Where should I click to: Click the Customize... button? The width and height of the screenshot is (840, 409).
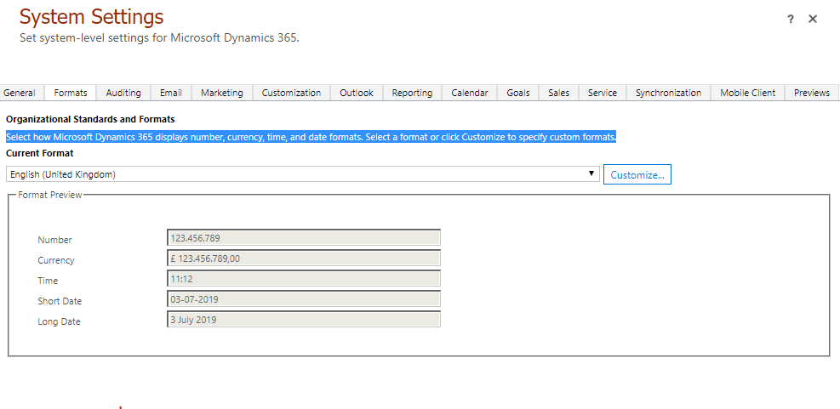coord(637,174)
